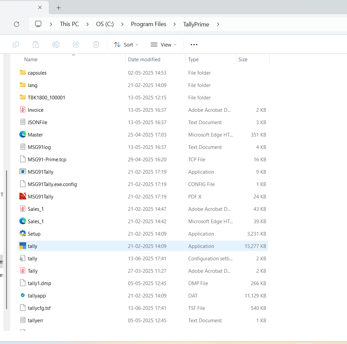Click the lang folder icon
This screenshot has width=347, height=344.
(x=22, y=85)
